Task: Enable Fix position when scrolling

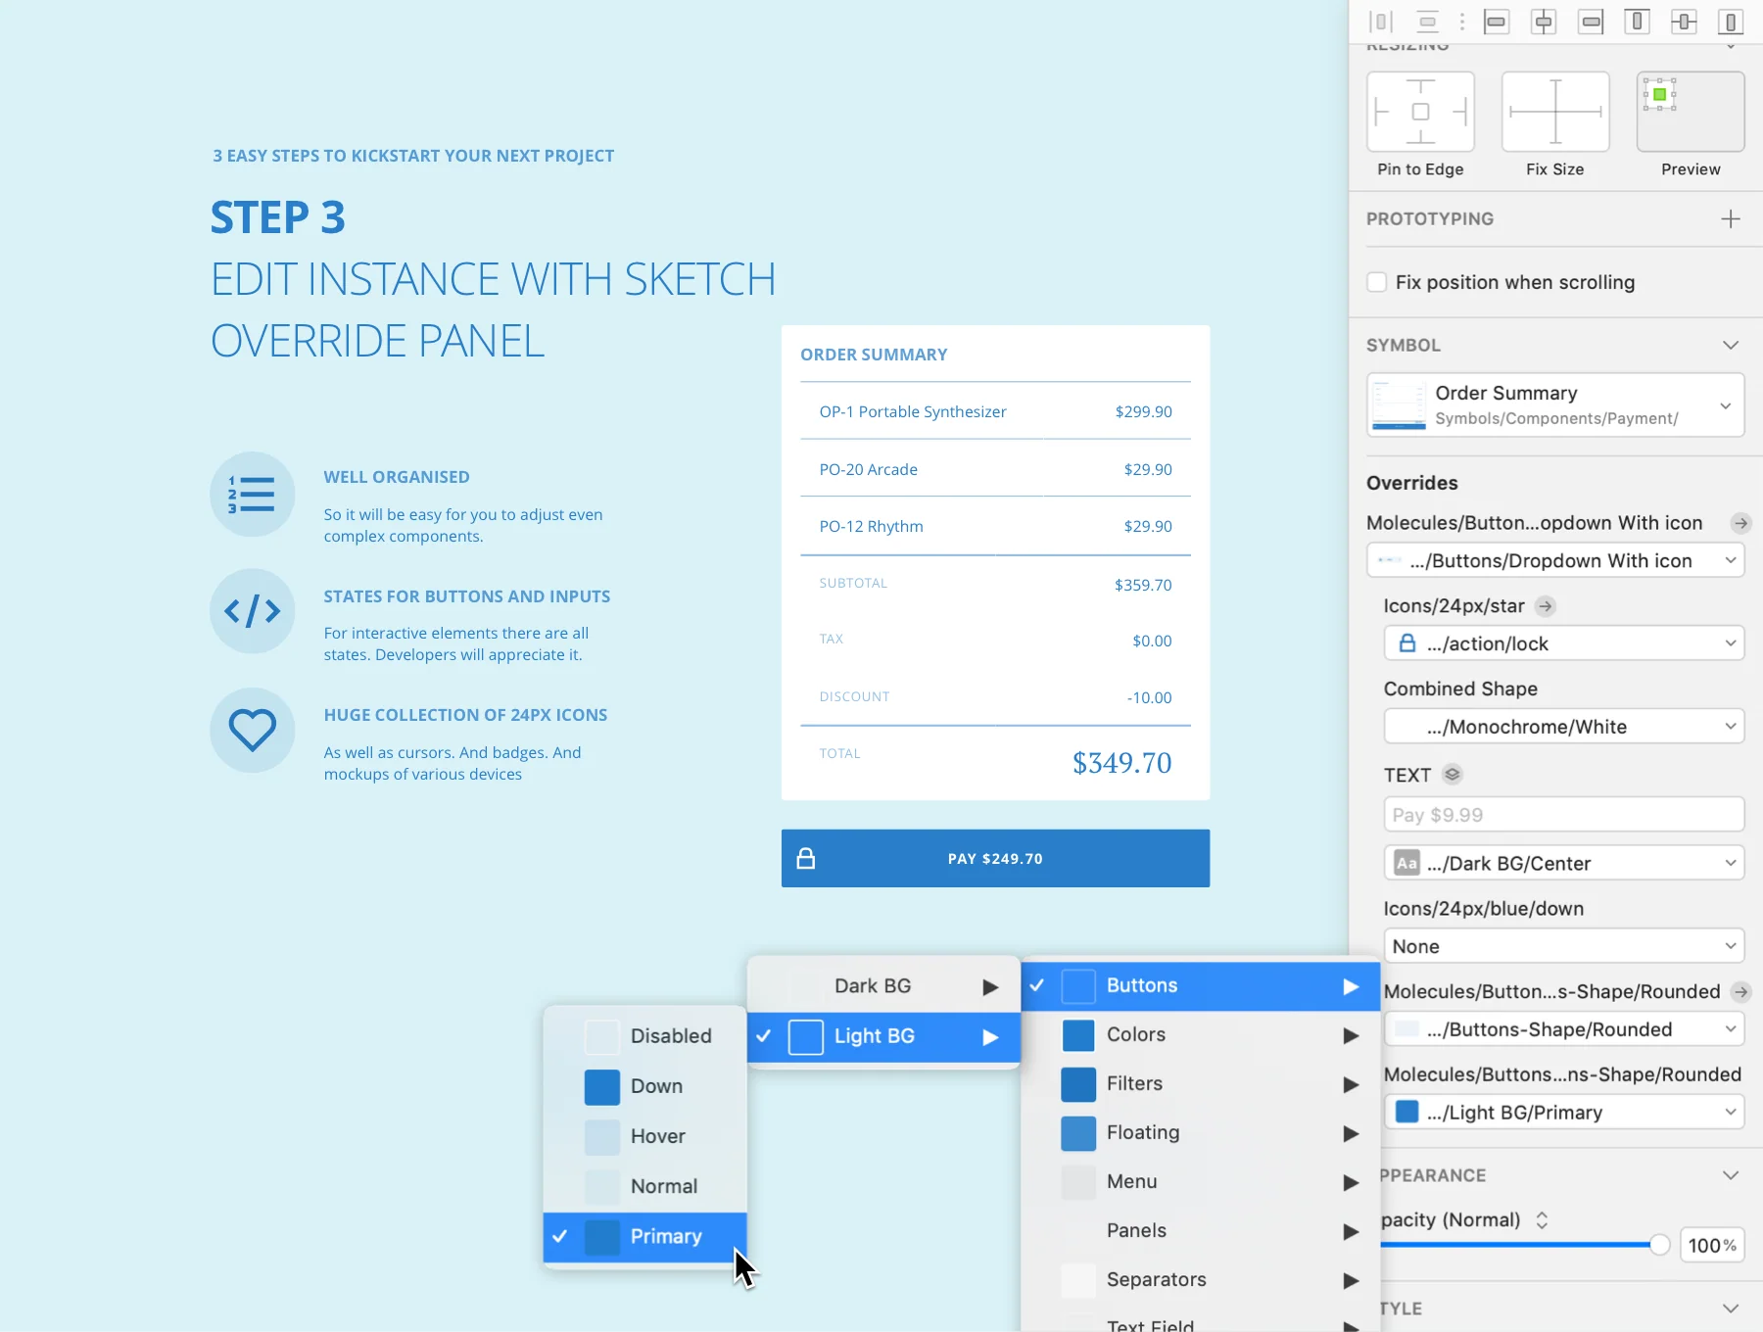Action: tap(1377, 282)
